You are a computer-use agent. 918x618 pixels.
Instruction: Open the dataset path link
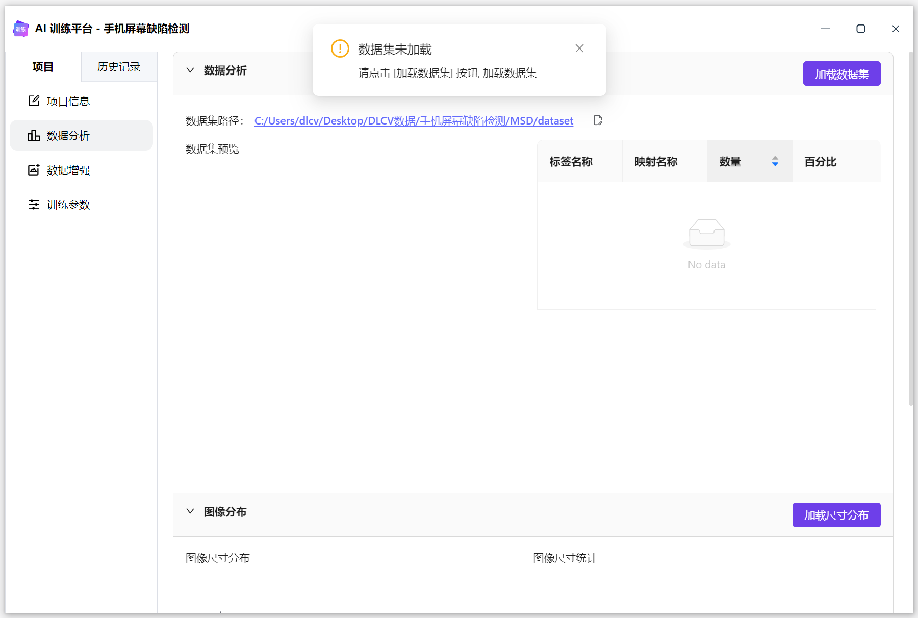(x=414, y=121)
